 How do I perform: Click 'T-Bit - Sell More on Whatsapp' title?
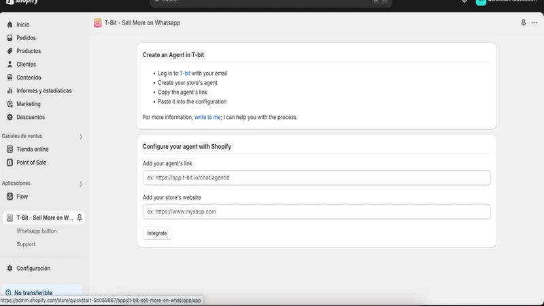point(142,23)
